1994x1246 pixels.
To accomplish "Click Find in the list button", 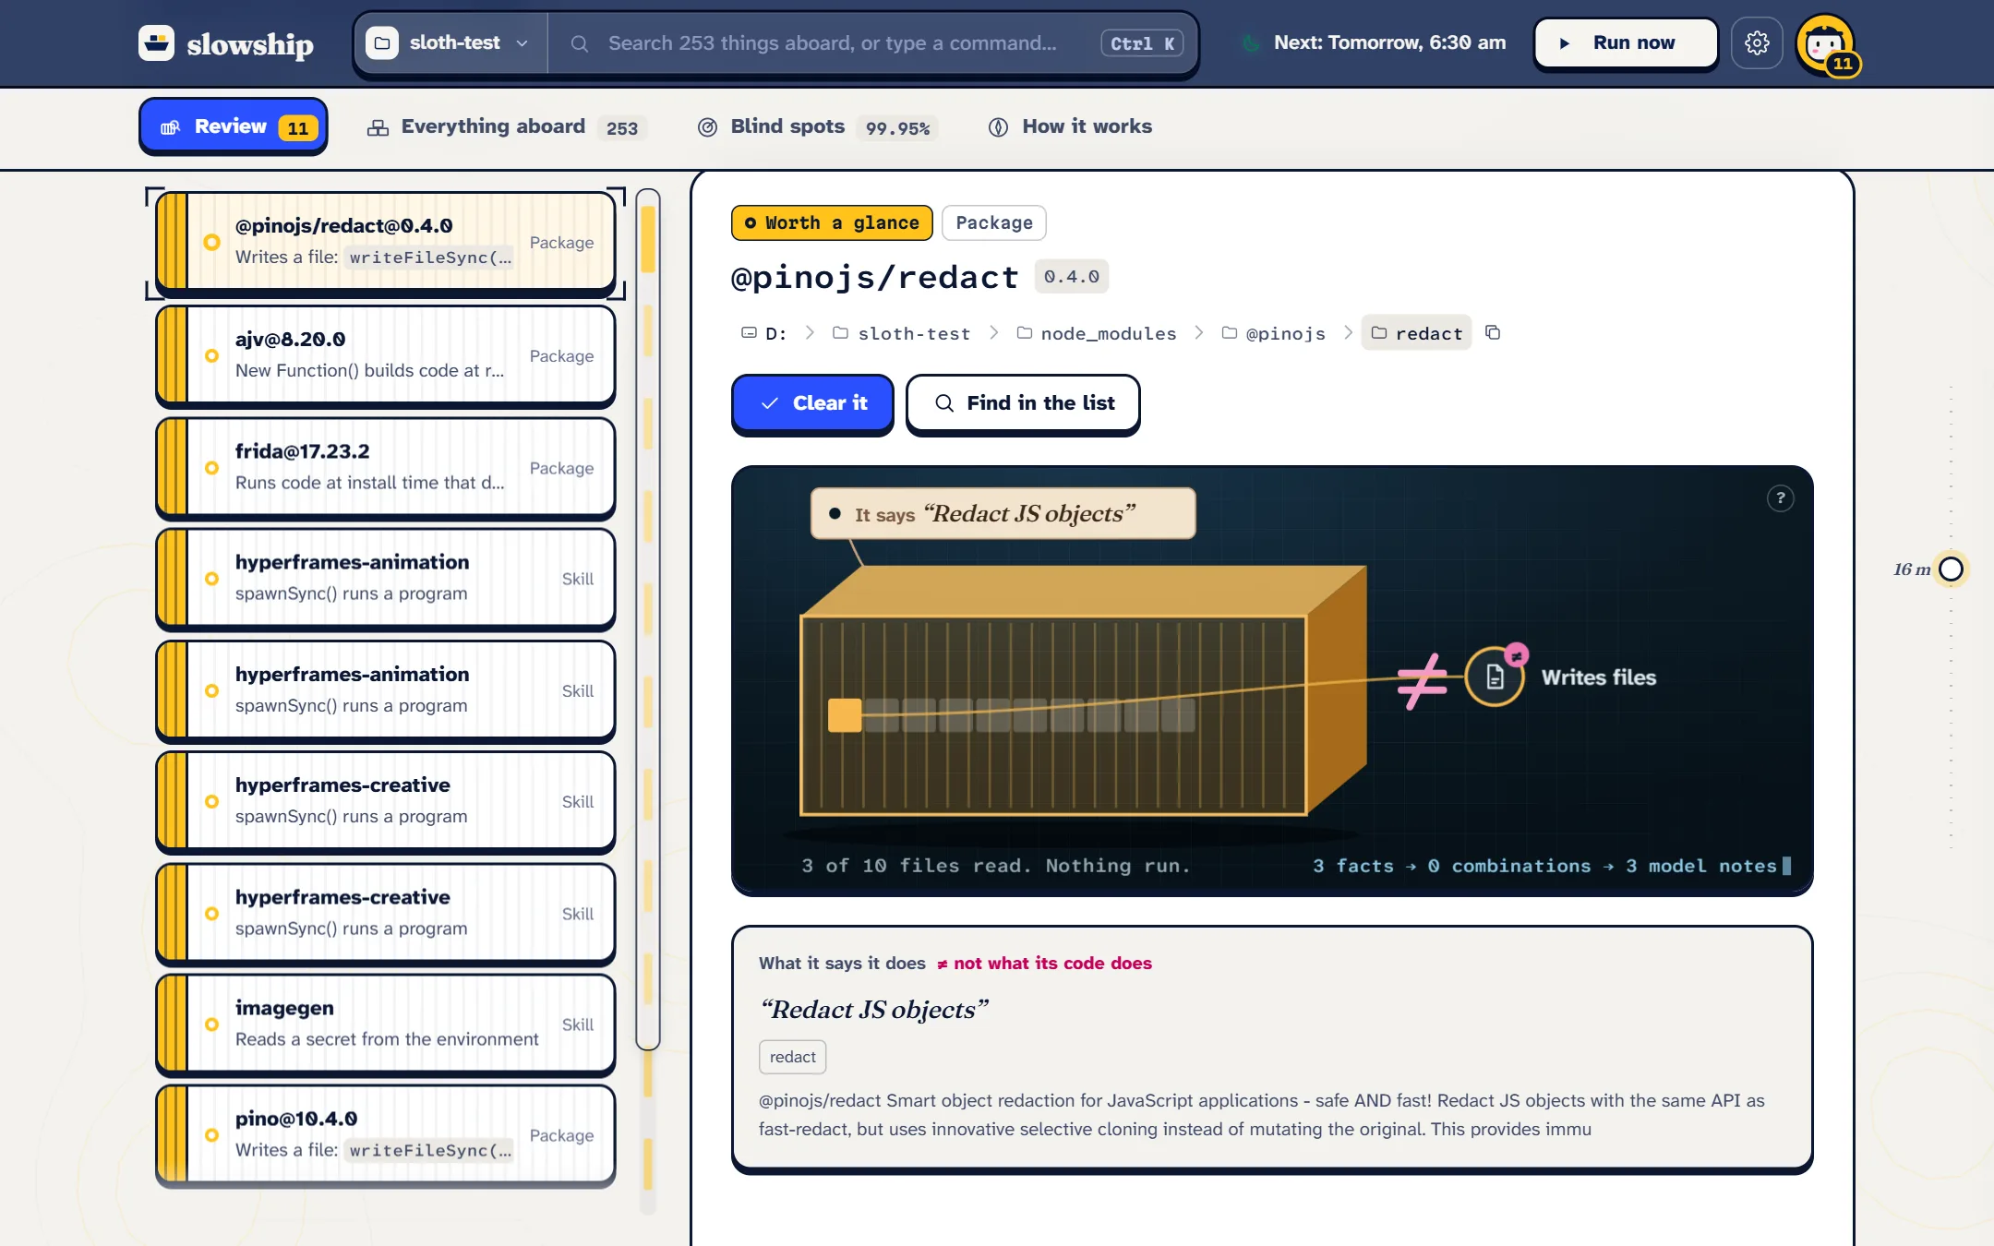I will pyautogui.click(x=1023, y=403).
